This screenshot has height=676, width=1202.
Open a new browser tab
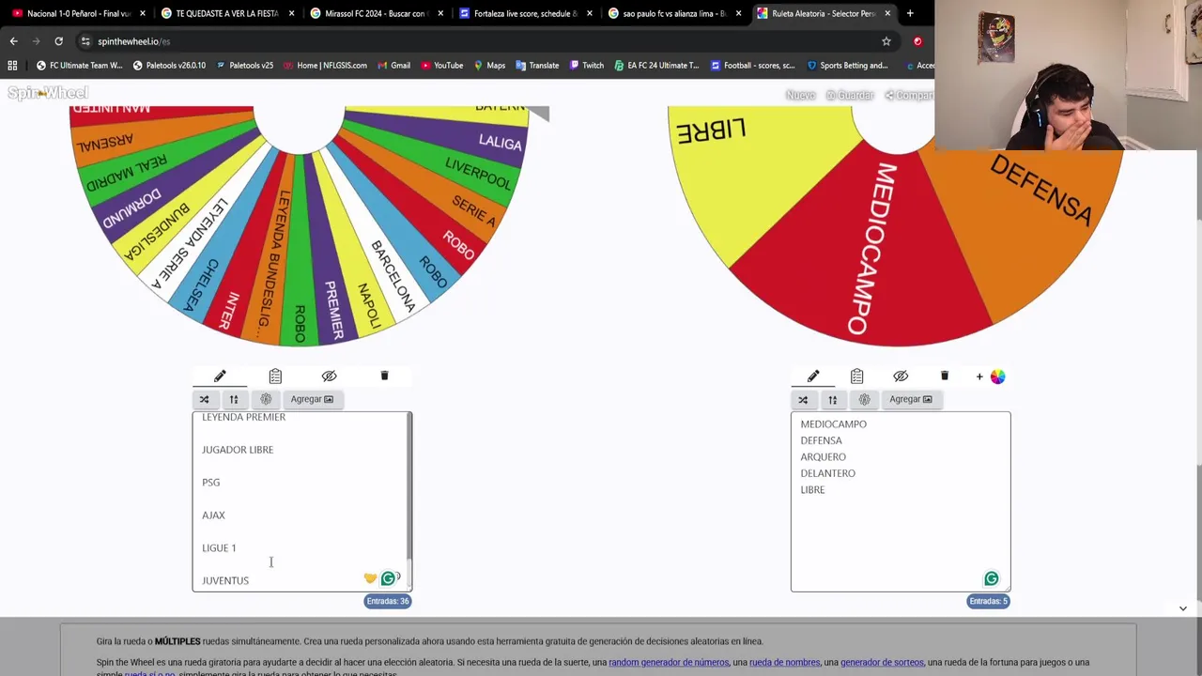pyautogui.click(x=910, y=13)
